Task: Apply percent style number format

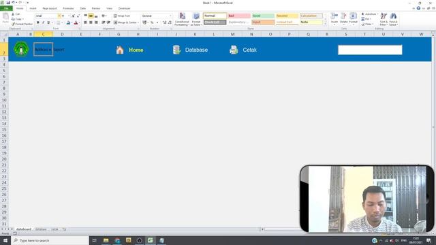Action: point(152,22)
